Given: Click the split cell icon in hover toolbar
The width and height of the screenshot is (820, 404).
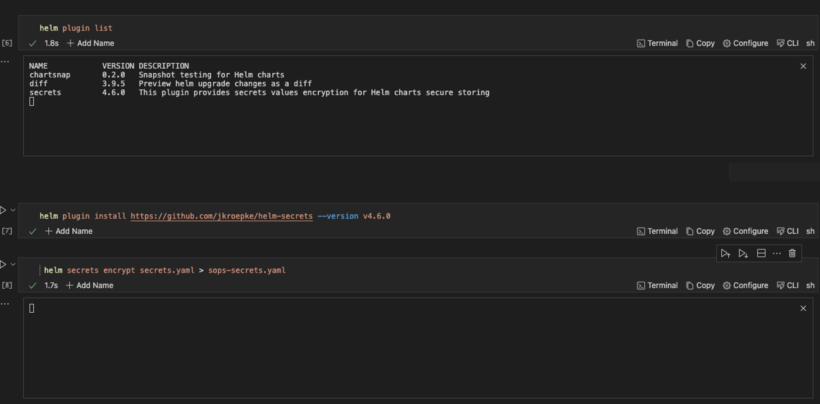Looking at the screenshot, I should pyautogui.click(x=761, y=253).
